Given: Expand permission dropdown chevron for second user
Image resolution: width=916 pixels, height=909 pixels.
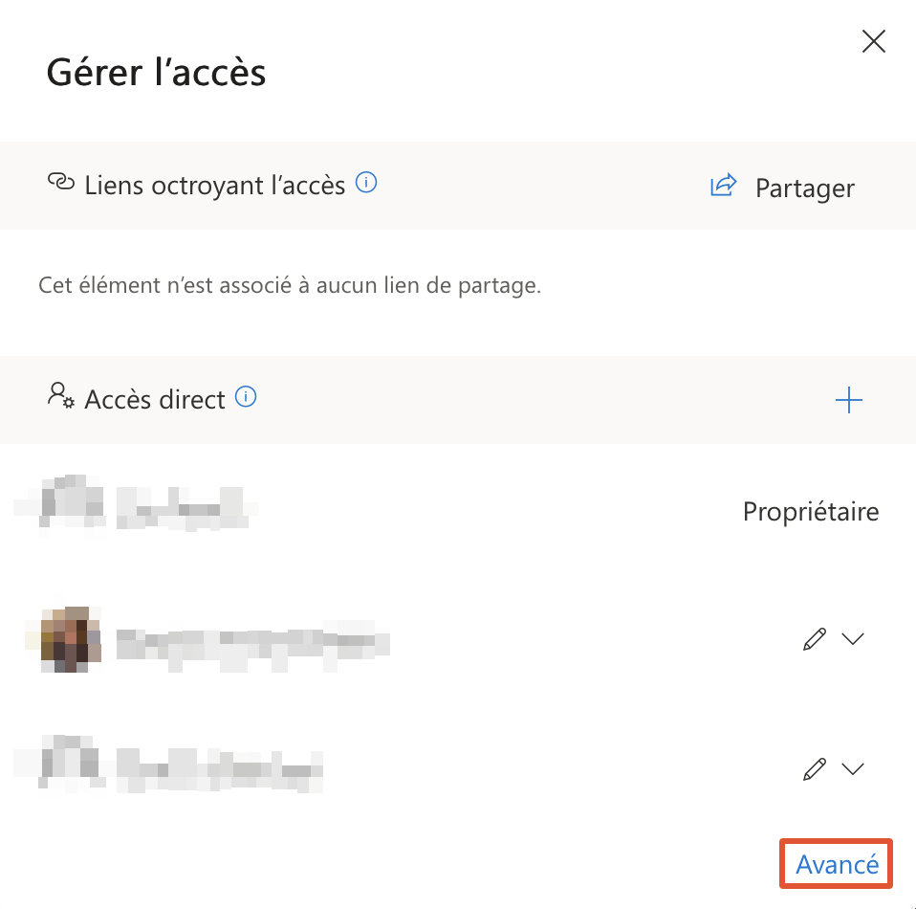Looking at the screenshot, I should [852, 639].
